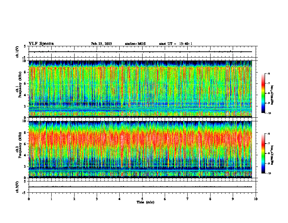This screenshot has height=223, width=288.
Task: Click the "station=MOS" header label
Action: pos(135,44)
